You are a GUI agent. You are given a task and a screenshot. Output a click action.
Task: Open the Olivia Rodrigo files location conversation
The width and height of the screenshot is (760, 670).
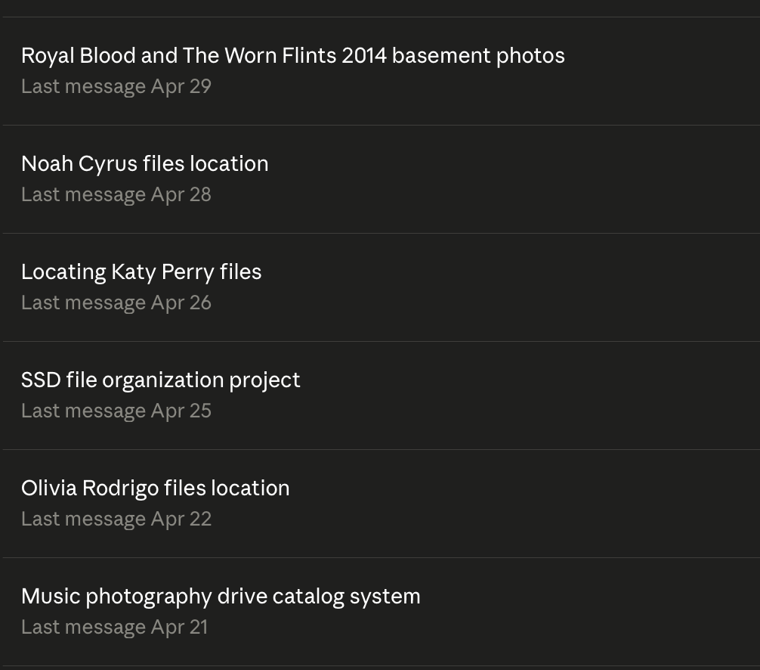click(x=381, y=504)
